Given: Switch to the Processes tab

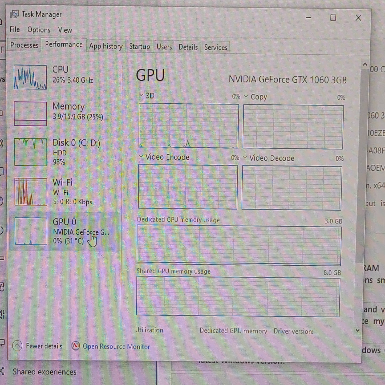Looking at the screenshot, I should coord(24,45).
